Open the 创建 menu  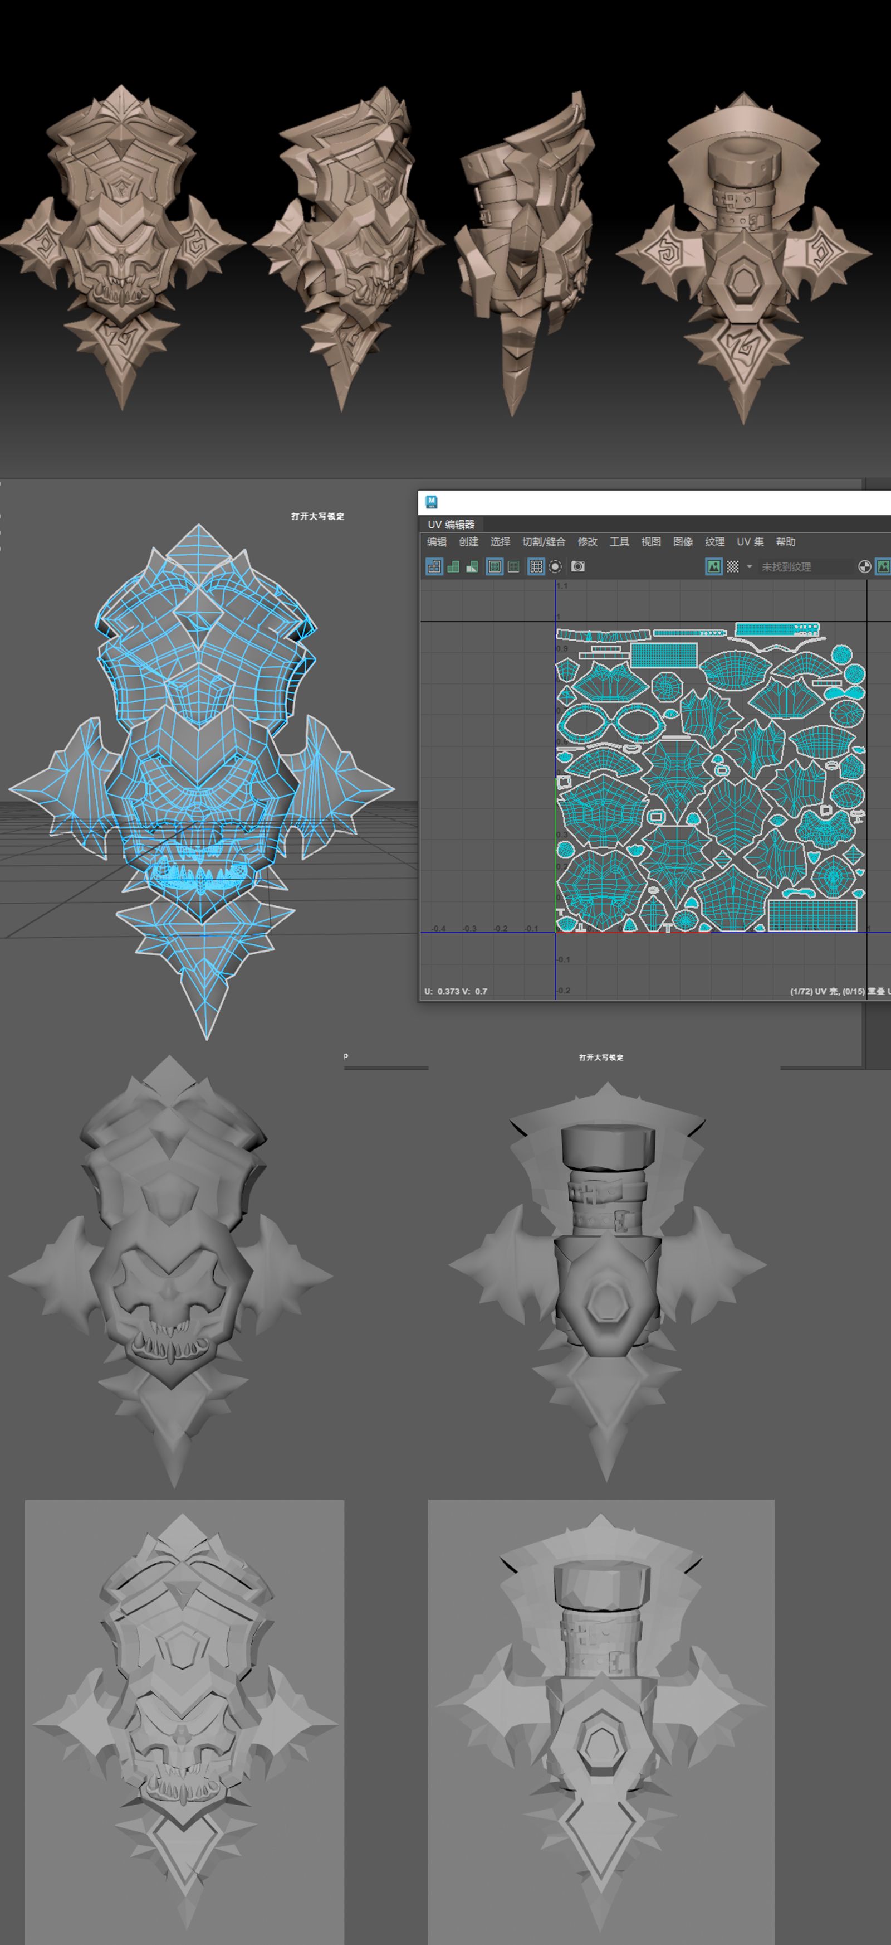click(x=468, y=542)
